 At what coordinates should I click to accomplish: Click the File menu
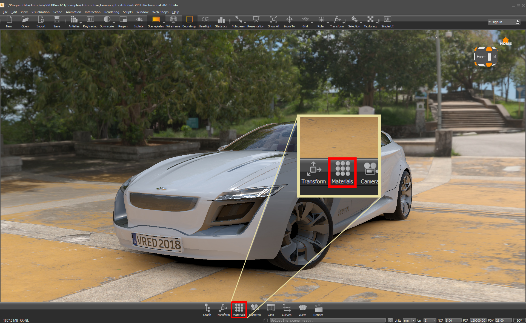(x=5, y=12)
